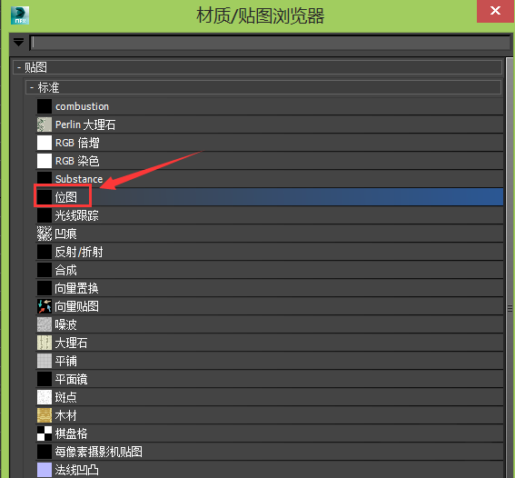This screenshot has height=478, width=515.
Task: Click the 棋盘格 checker thumbnail icon
Action: tap(45, 433)
